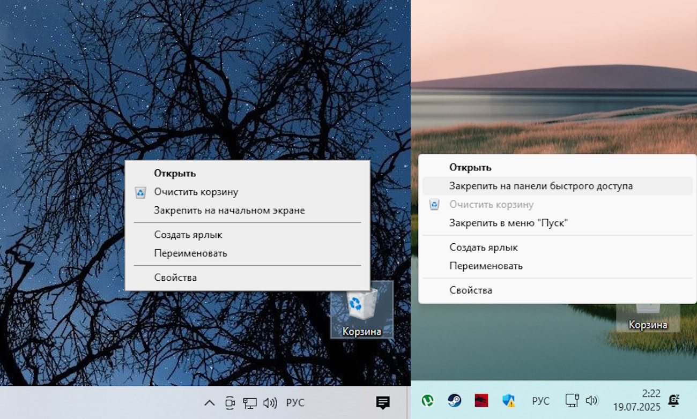The image size is (697, 419).
Task: Choose Создать ярлык in the gray square-cornered menu
Action: (248, 235)
